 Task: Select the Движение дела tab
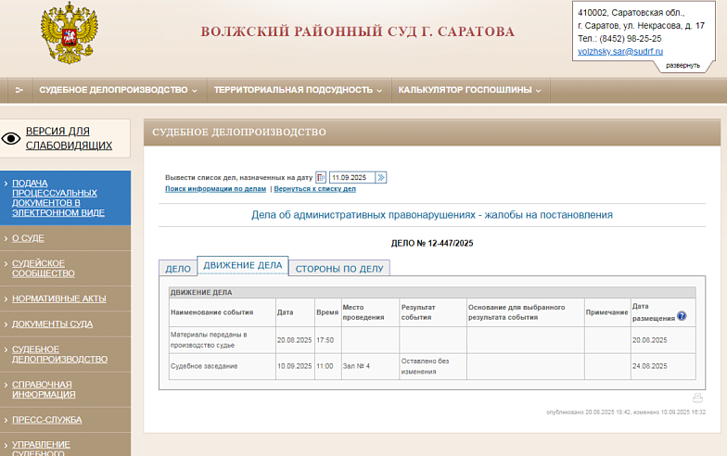(x=243, y=265)
